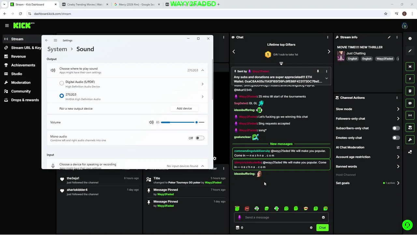
Task: Open Channel Actions three-dot menu
Action: click(397, 98)
